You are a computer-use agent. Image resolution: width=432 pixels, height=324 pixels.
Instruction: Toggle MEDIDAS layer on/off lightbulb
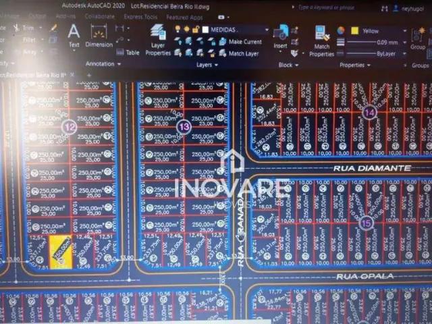pos(178,29)
